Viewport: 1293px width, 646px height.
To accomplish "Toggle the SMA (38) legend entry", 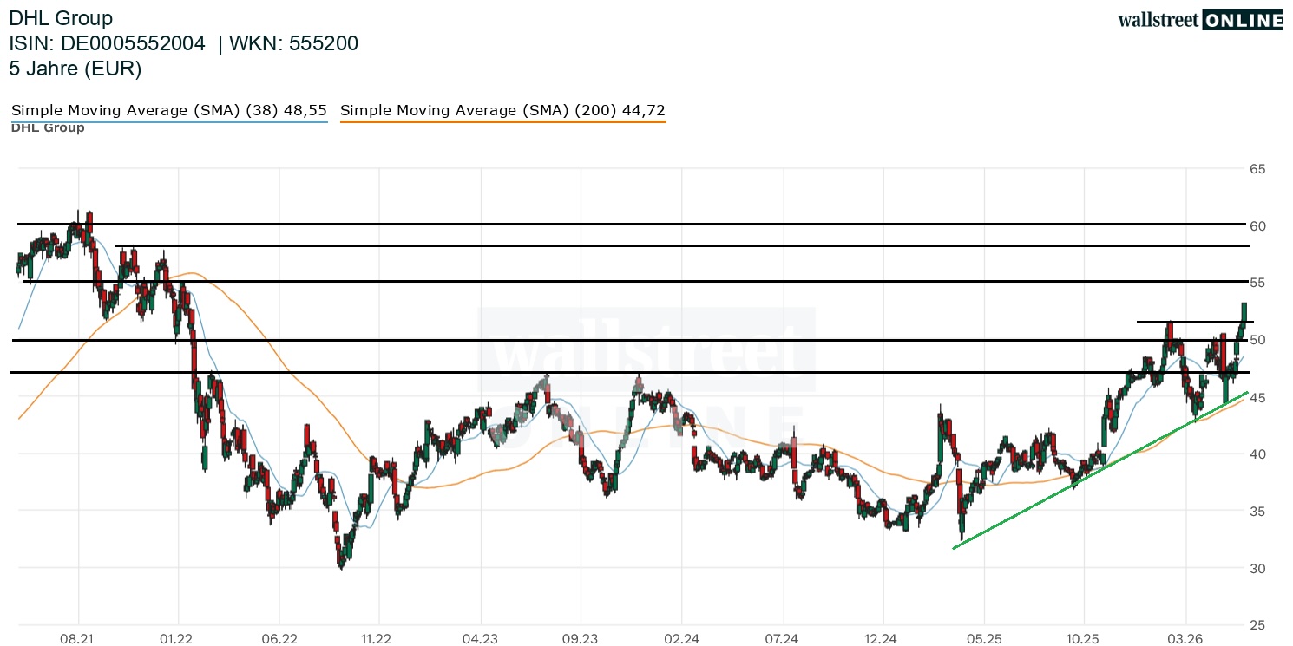I will pyautogui.click(x=169, y=110).
